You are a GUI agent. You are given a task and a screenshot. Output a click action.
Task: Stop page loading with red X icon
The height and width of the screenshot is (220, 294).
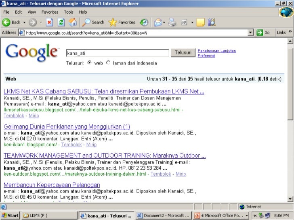click(49, 23)
